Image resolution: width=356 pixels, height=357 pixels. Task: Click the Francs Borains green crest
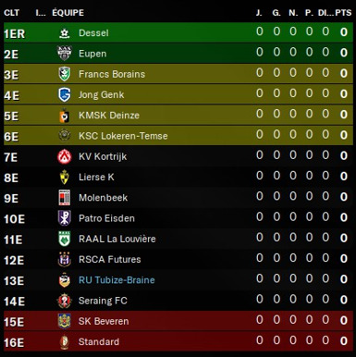pos(65,74)
